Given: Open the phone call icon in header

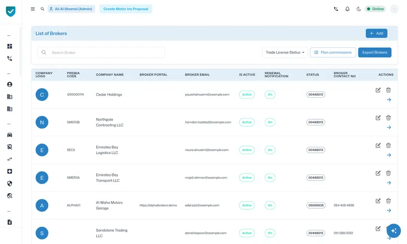Looking at the screenshot, I should point(336,9).
